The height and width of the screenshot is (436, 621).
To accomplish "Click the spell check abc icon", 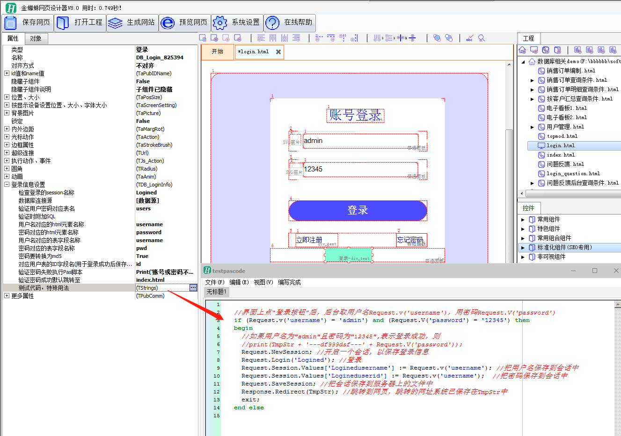I will point(469,38).
